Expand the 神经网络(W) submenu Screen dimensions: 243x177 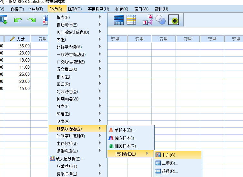point(78,99)
